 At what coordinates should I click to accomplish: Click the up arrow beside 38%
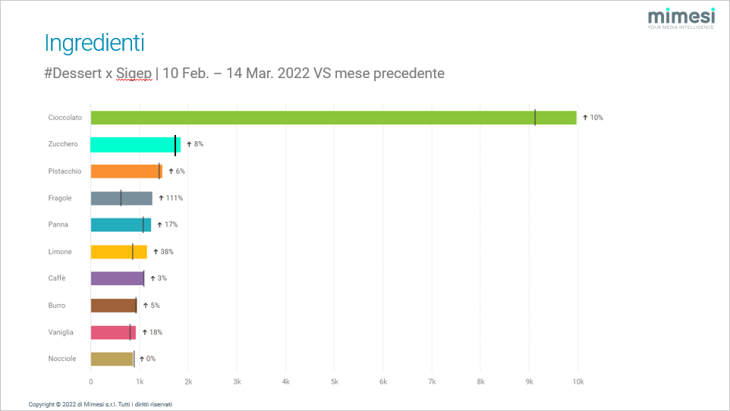pos(156,252)
